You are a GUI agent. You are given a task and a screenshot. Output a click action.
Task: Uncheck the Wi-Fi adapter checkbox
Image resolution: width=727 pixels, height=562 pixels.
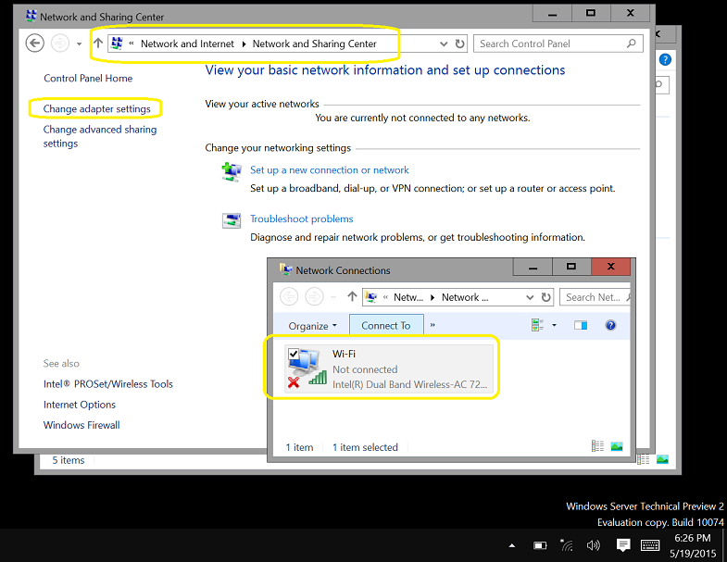tap(294, 355)
